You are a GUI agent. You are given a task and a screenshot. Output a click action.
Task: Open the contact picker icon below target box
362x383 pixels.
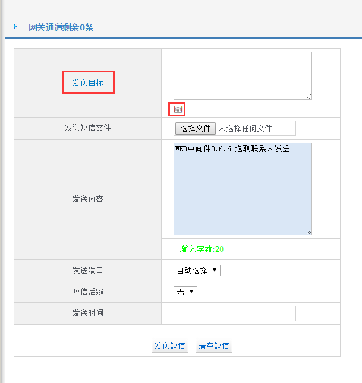click(x=178, y=109)
